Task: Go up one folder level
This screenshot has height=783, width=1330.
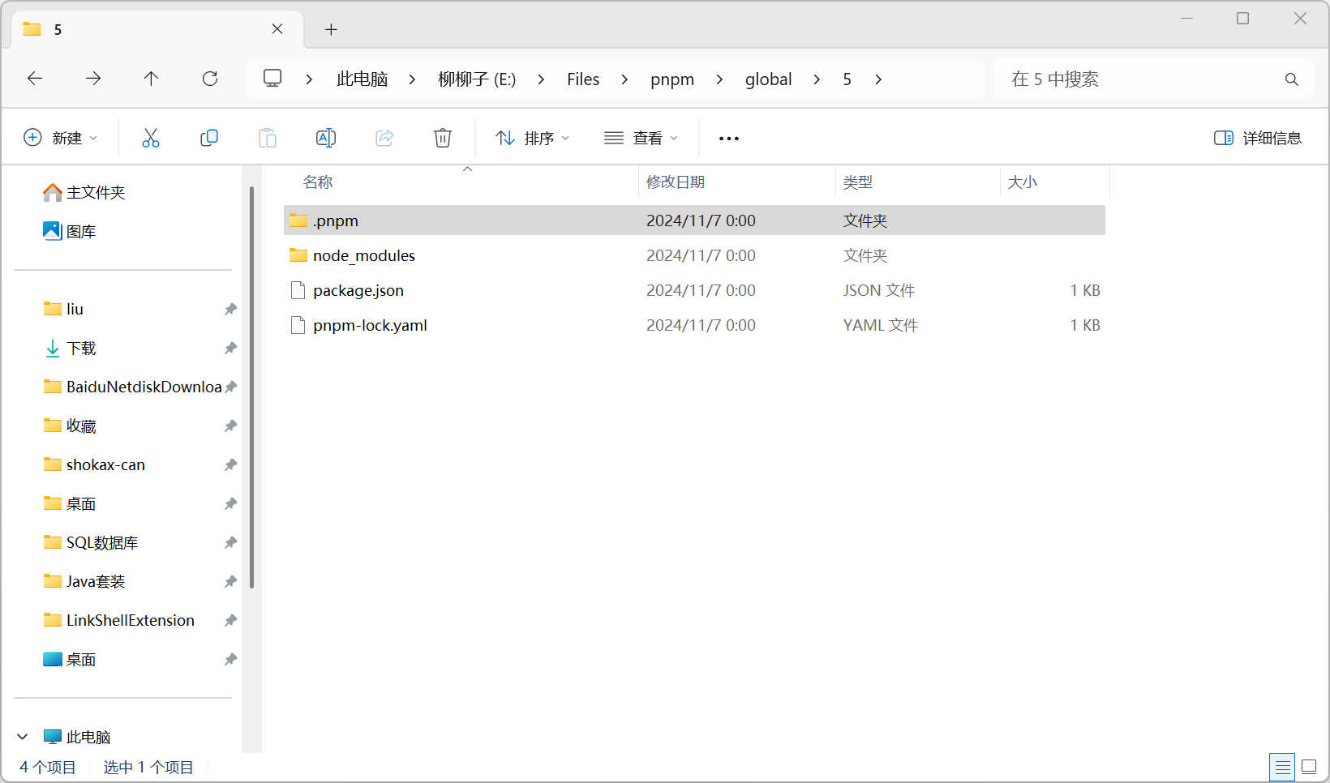Action: point(152,79)
